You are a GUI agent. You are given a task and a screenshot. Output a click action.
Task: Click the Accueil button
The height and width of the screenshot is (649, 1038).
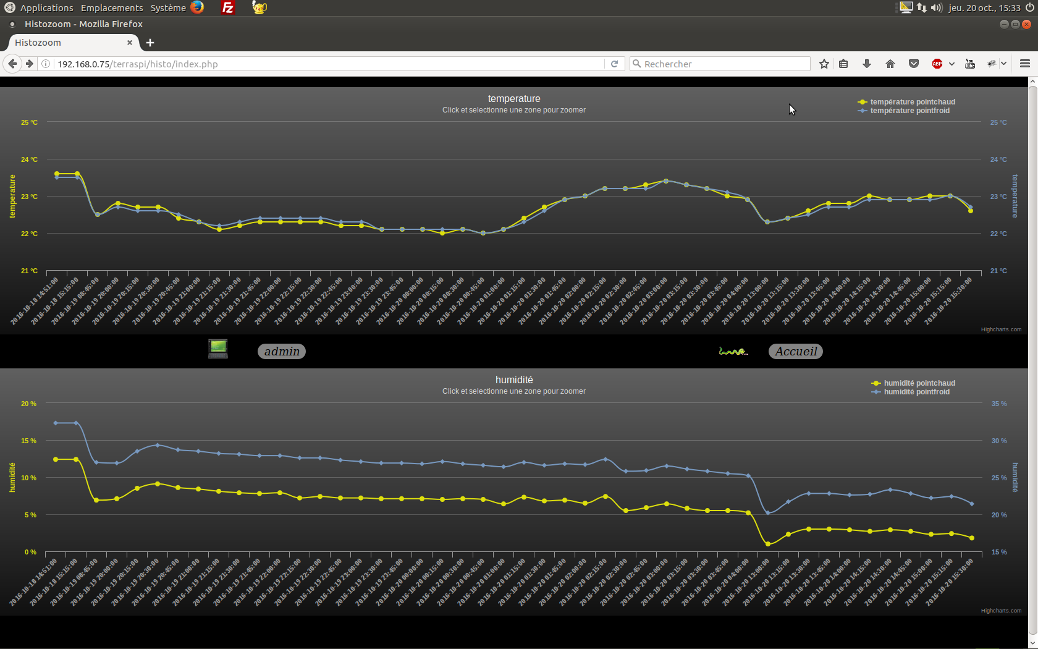pos(796,352)
